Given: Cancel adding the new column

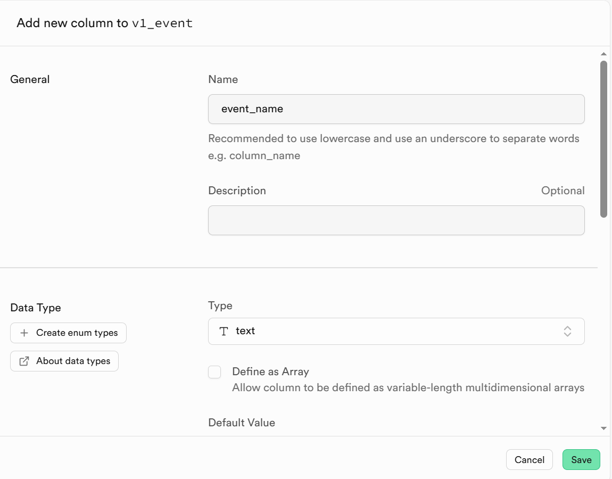Looking at the screenshot, I should click(x=530, y=460).
